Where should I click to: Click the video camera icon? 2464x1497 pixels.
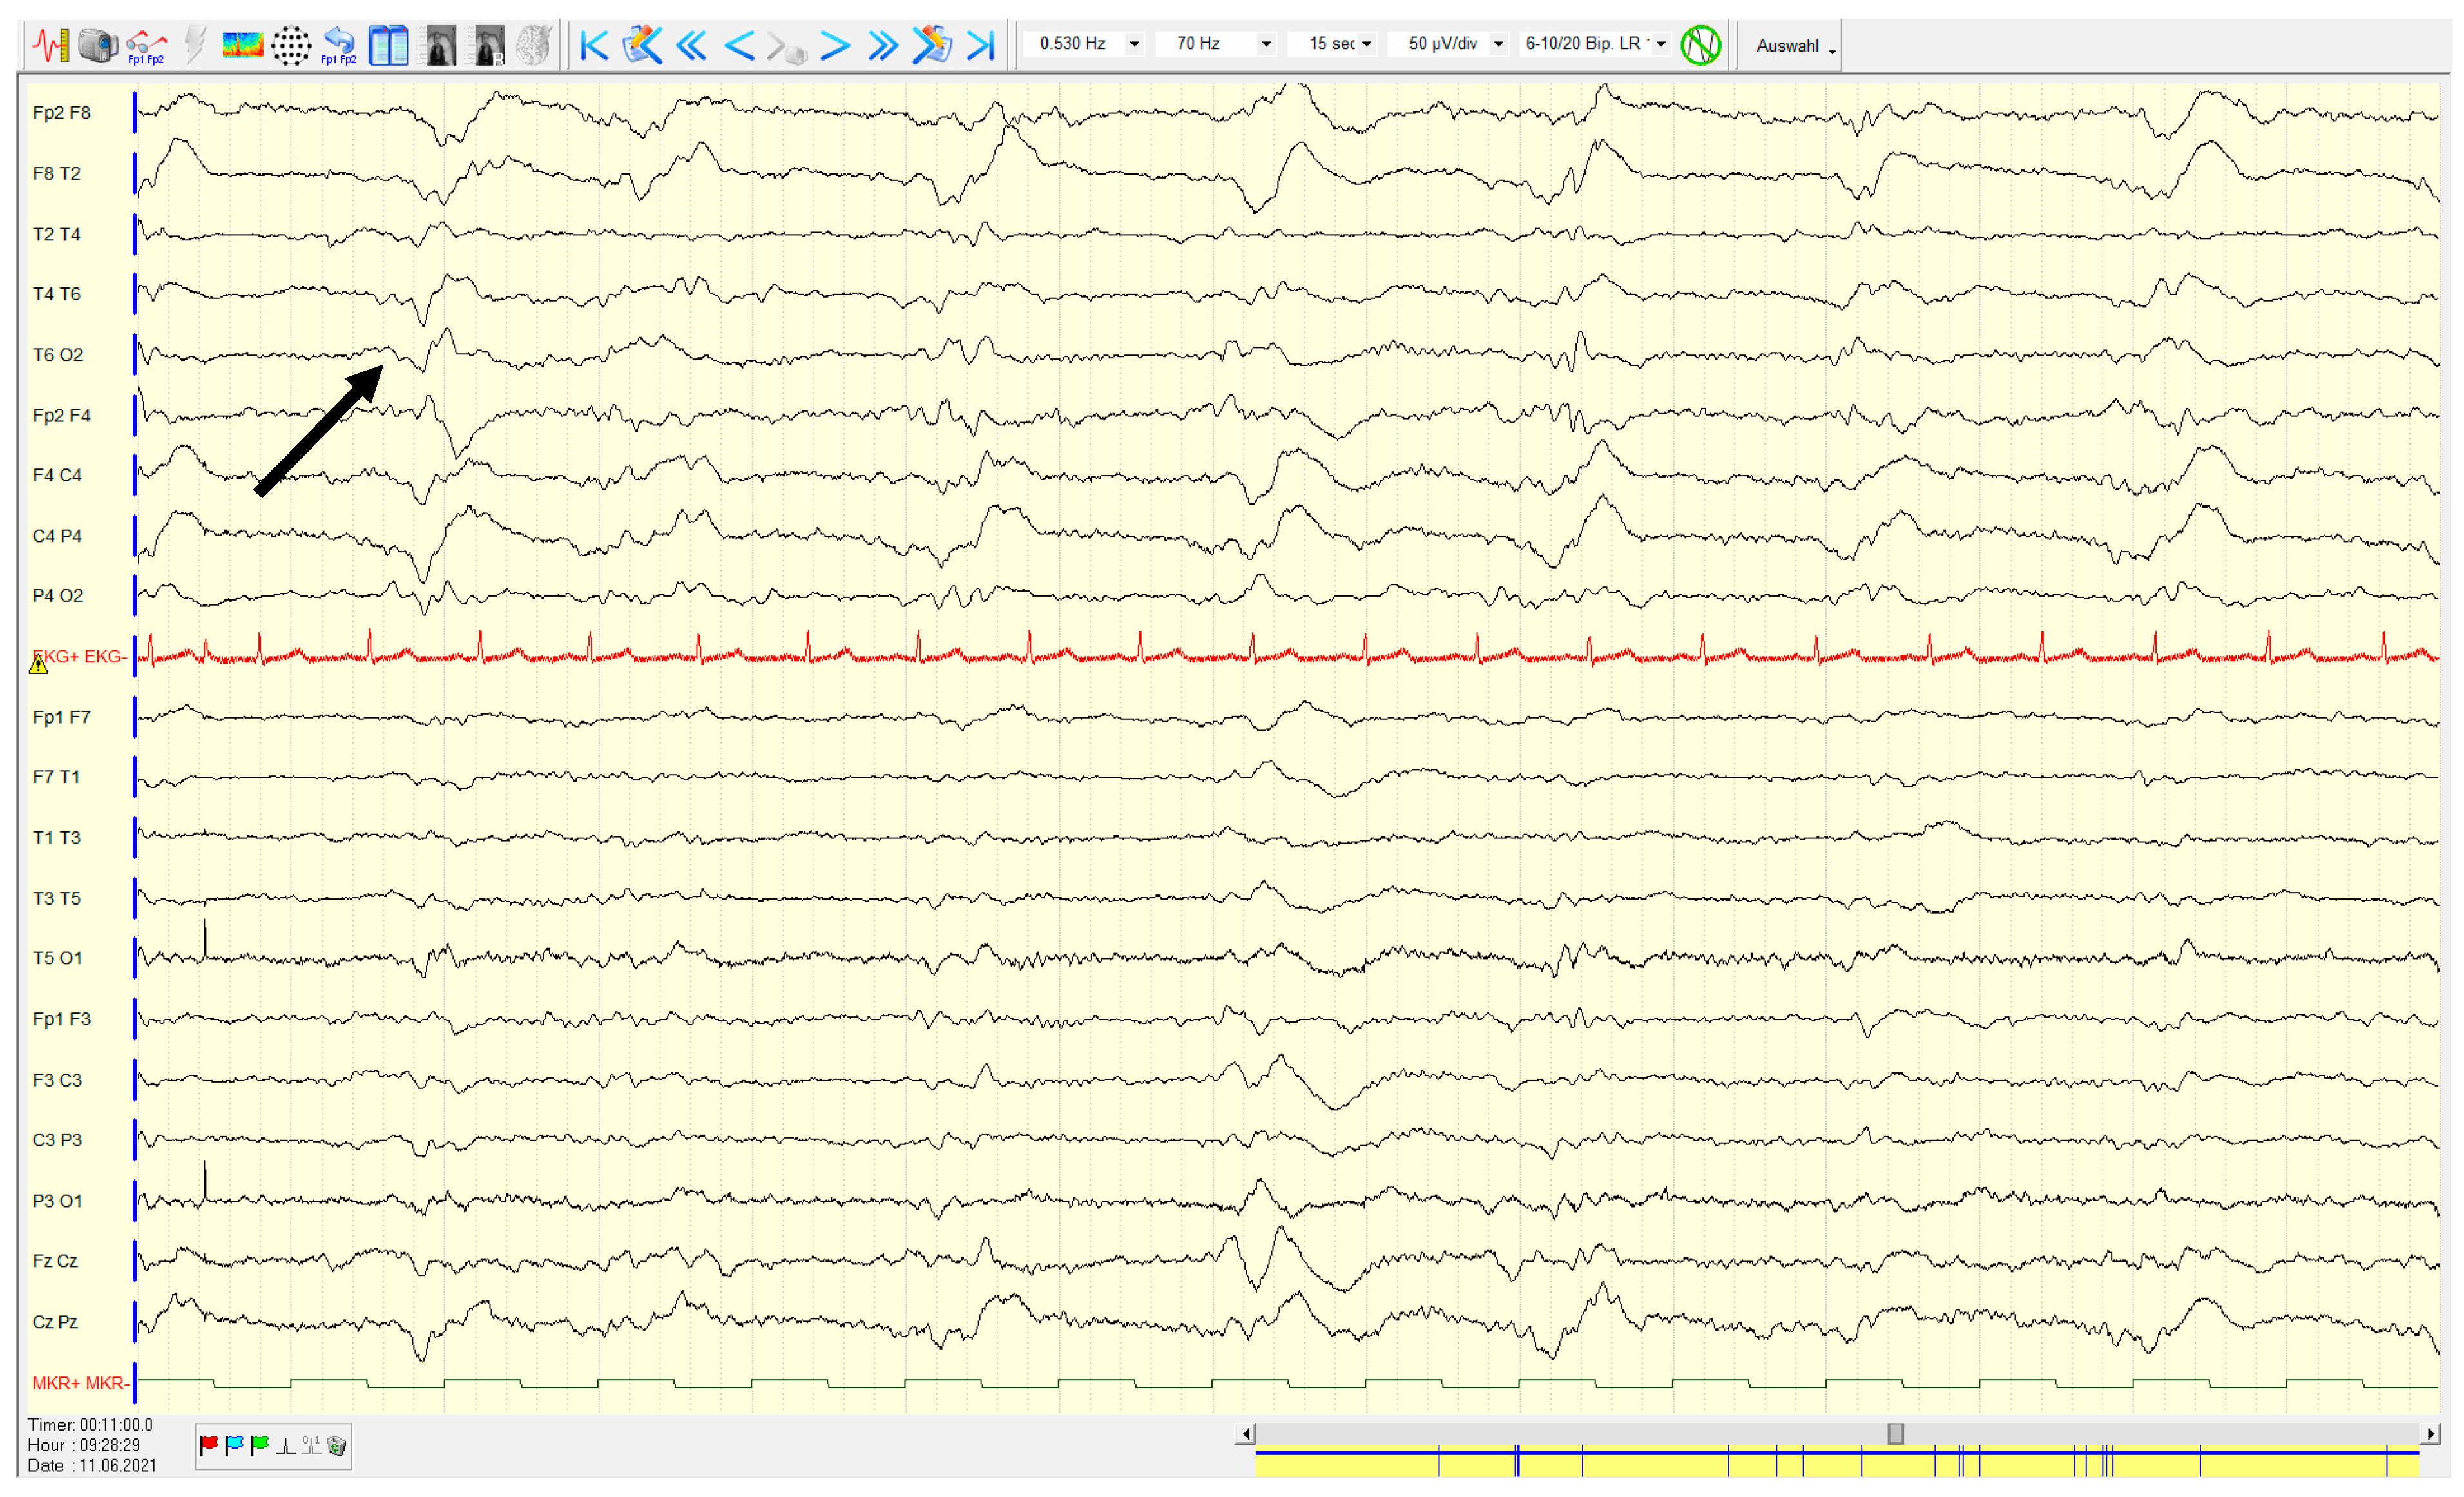pyautogui.click(x=98, y=45)
